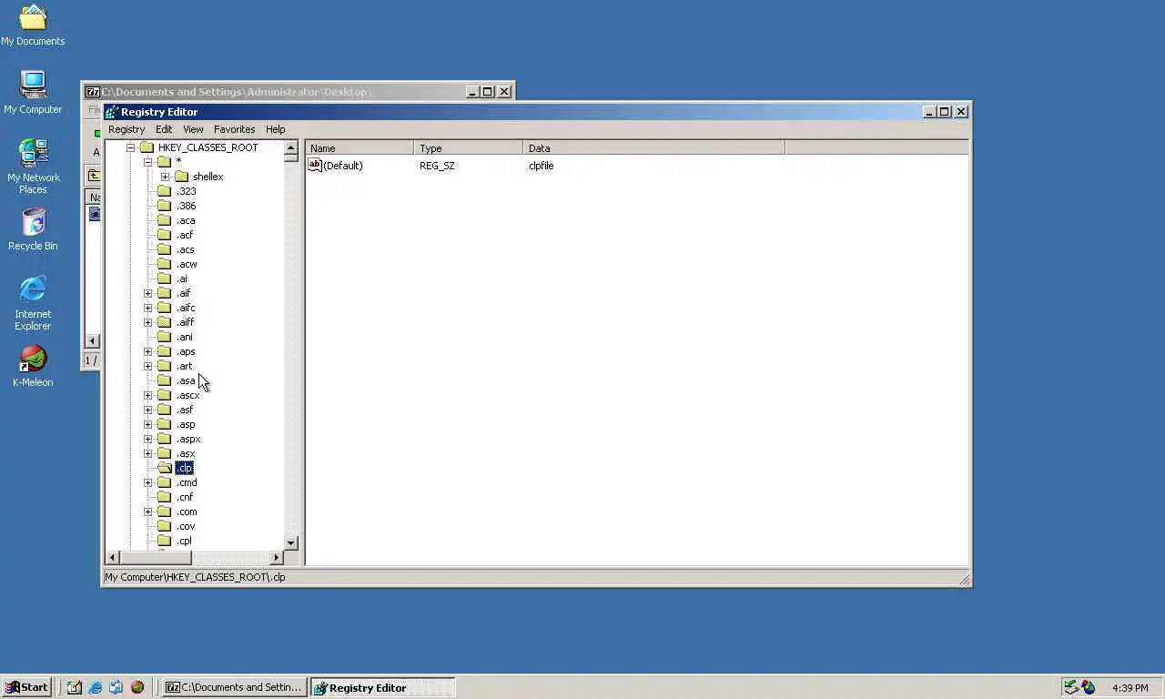Click the Outlook Express quick launch icon
This screenshot has width=1165, height=699.
click(x=116, y=687)
